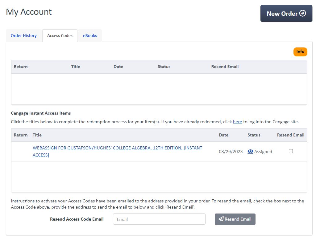Click the Assigned status text

tap(263, 152)
